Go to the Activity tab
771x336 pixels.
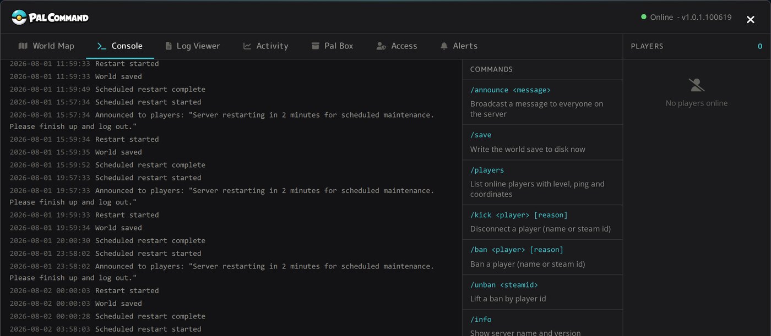(265, 46)
